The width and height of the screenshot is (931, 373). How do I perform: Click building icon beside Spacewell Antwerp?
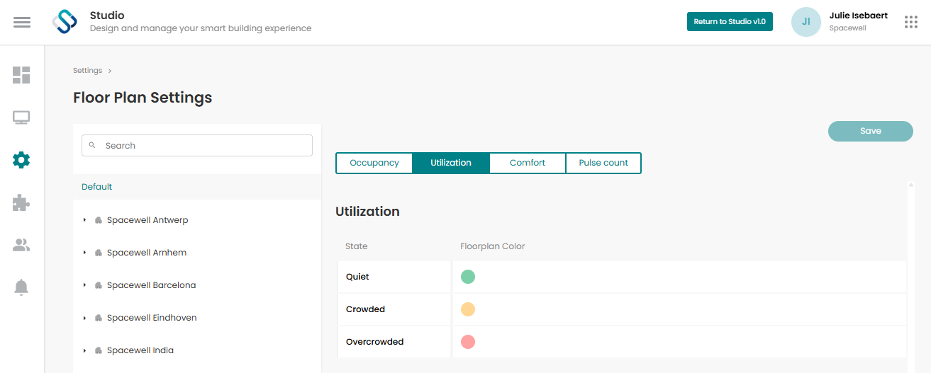tap(99, 220)
